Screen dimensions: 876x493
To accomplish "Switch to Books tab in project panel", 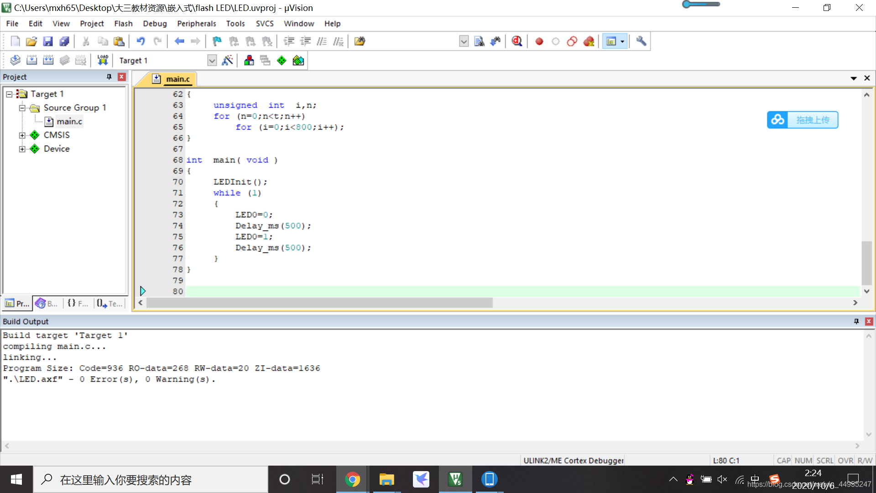I will point(47,304).
